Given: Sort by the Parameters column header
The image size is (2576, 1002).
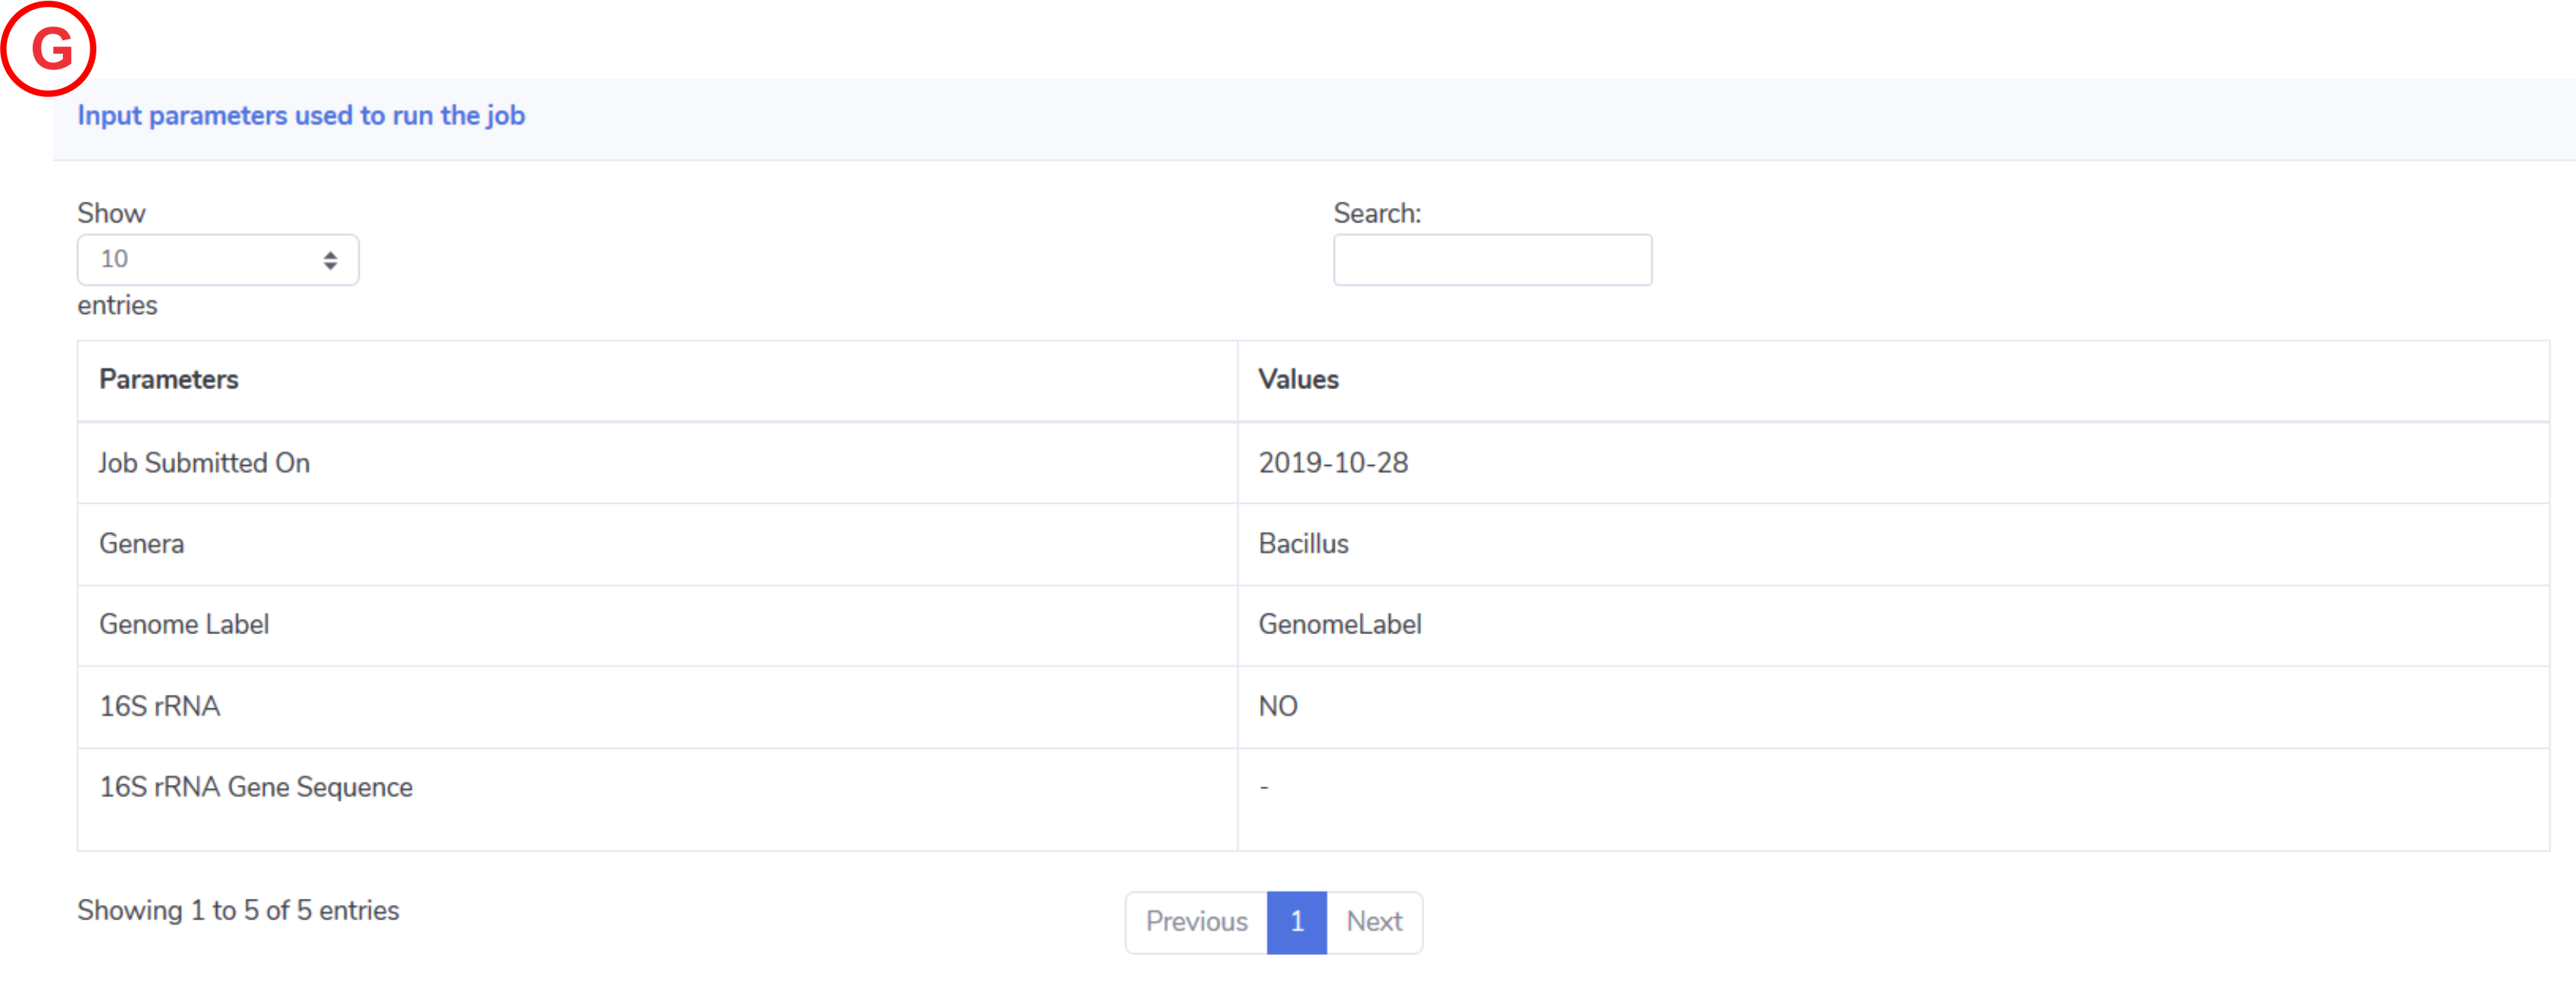Looking at the screenshot, I should click(x=657, y=381).
